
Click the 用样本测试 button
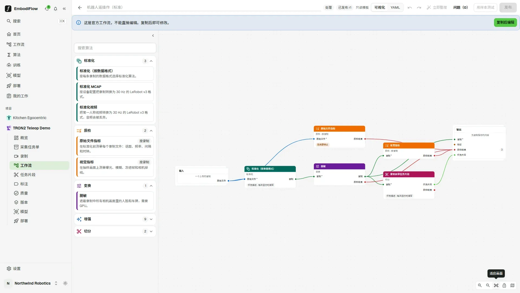click(485, 8)
